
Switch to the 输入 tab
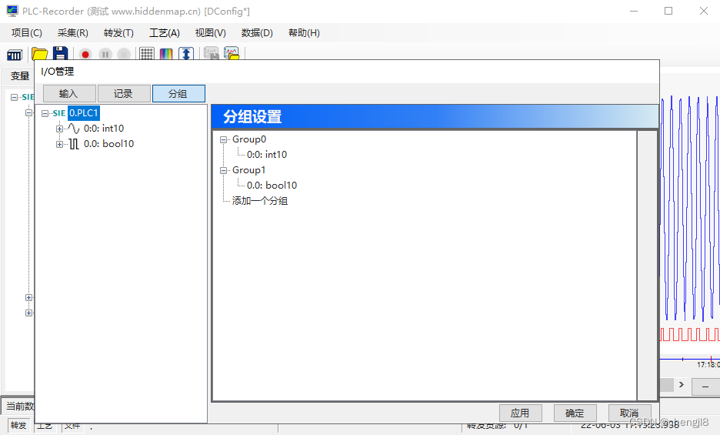click(69, 93)
